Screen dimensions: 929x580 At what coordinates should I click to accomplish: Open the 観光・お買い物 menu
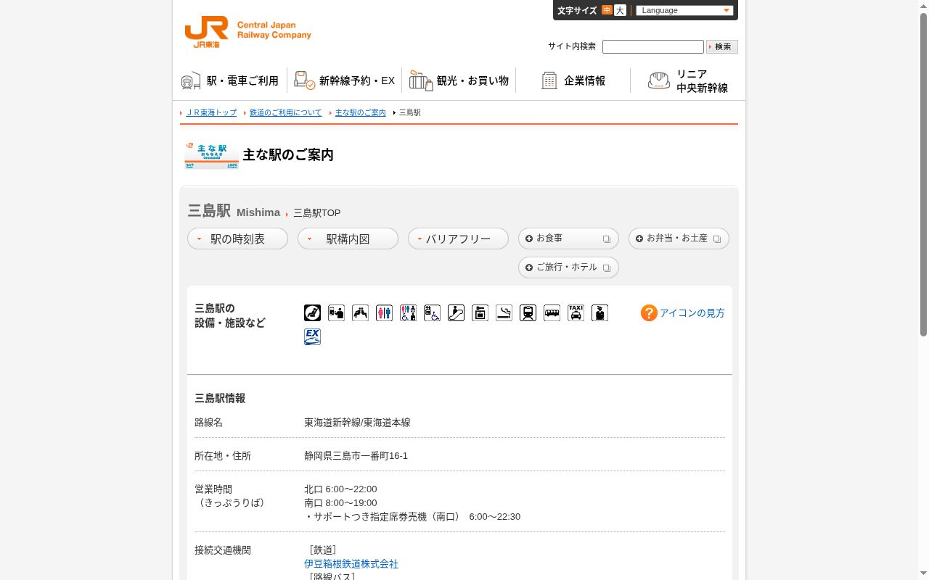(x=459, y=80)
